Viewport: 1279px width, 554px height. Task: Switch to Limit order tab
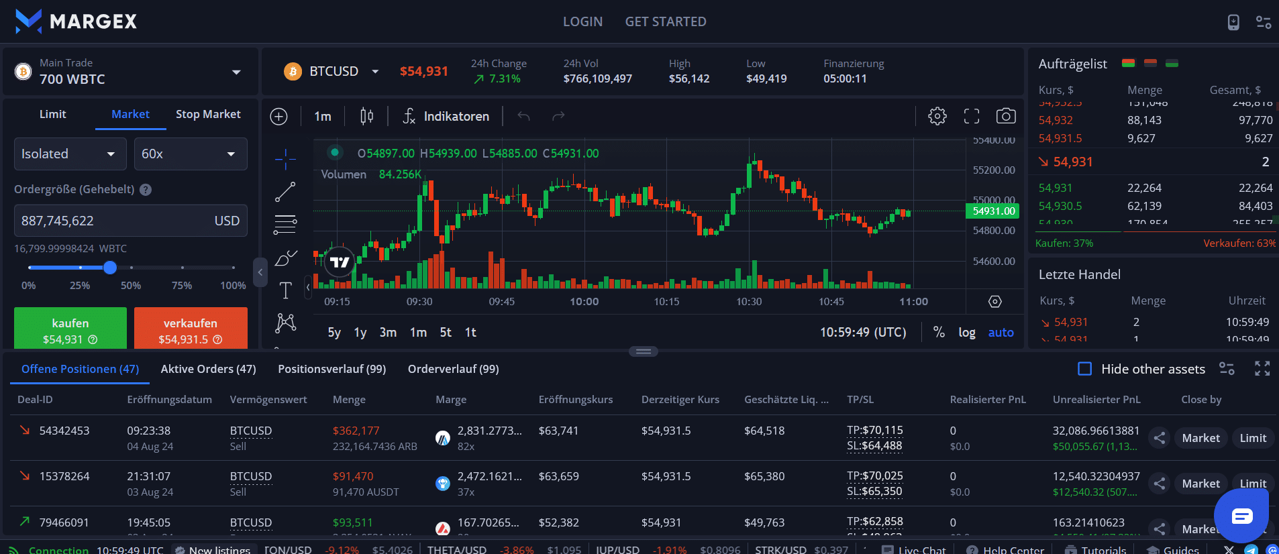pos(52,115)
